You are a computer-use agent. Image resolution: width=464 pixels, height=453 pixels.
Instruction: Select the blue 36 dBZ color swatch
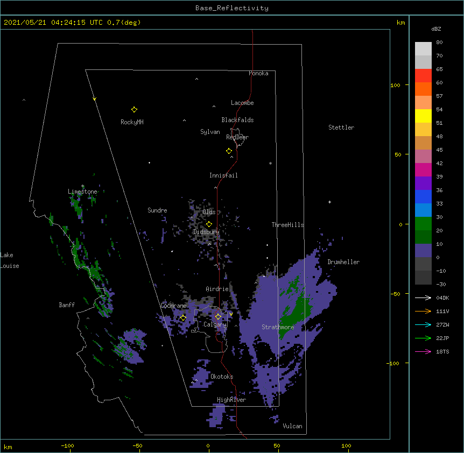point(423,196)
